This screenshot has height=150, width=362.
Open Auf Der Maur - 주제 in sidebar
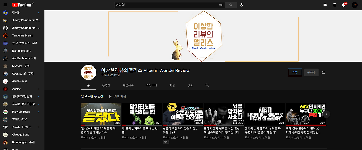click(21, 58)
